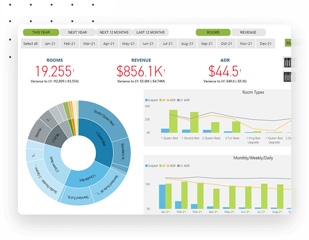The width and height of the screenshot is (309, 240).
Task: Select the THIS YEAR period button
Action: [x=41, y=33]
